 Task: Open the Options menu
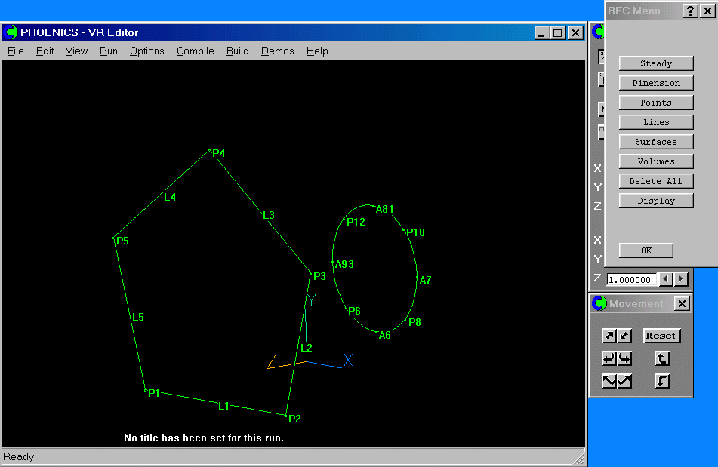pos(146,51)
